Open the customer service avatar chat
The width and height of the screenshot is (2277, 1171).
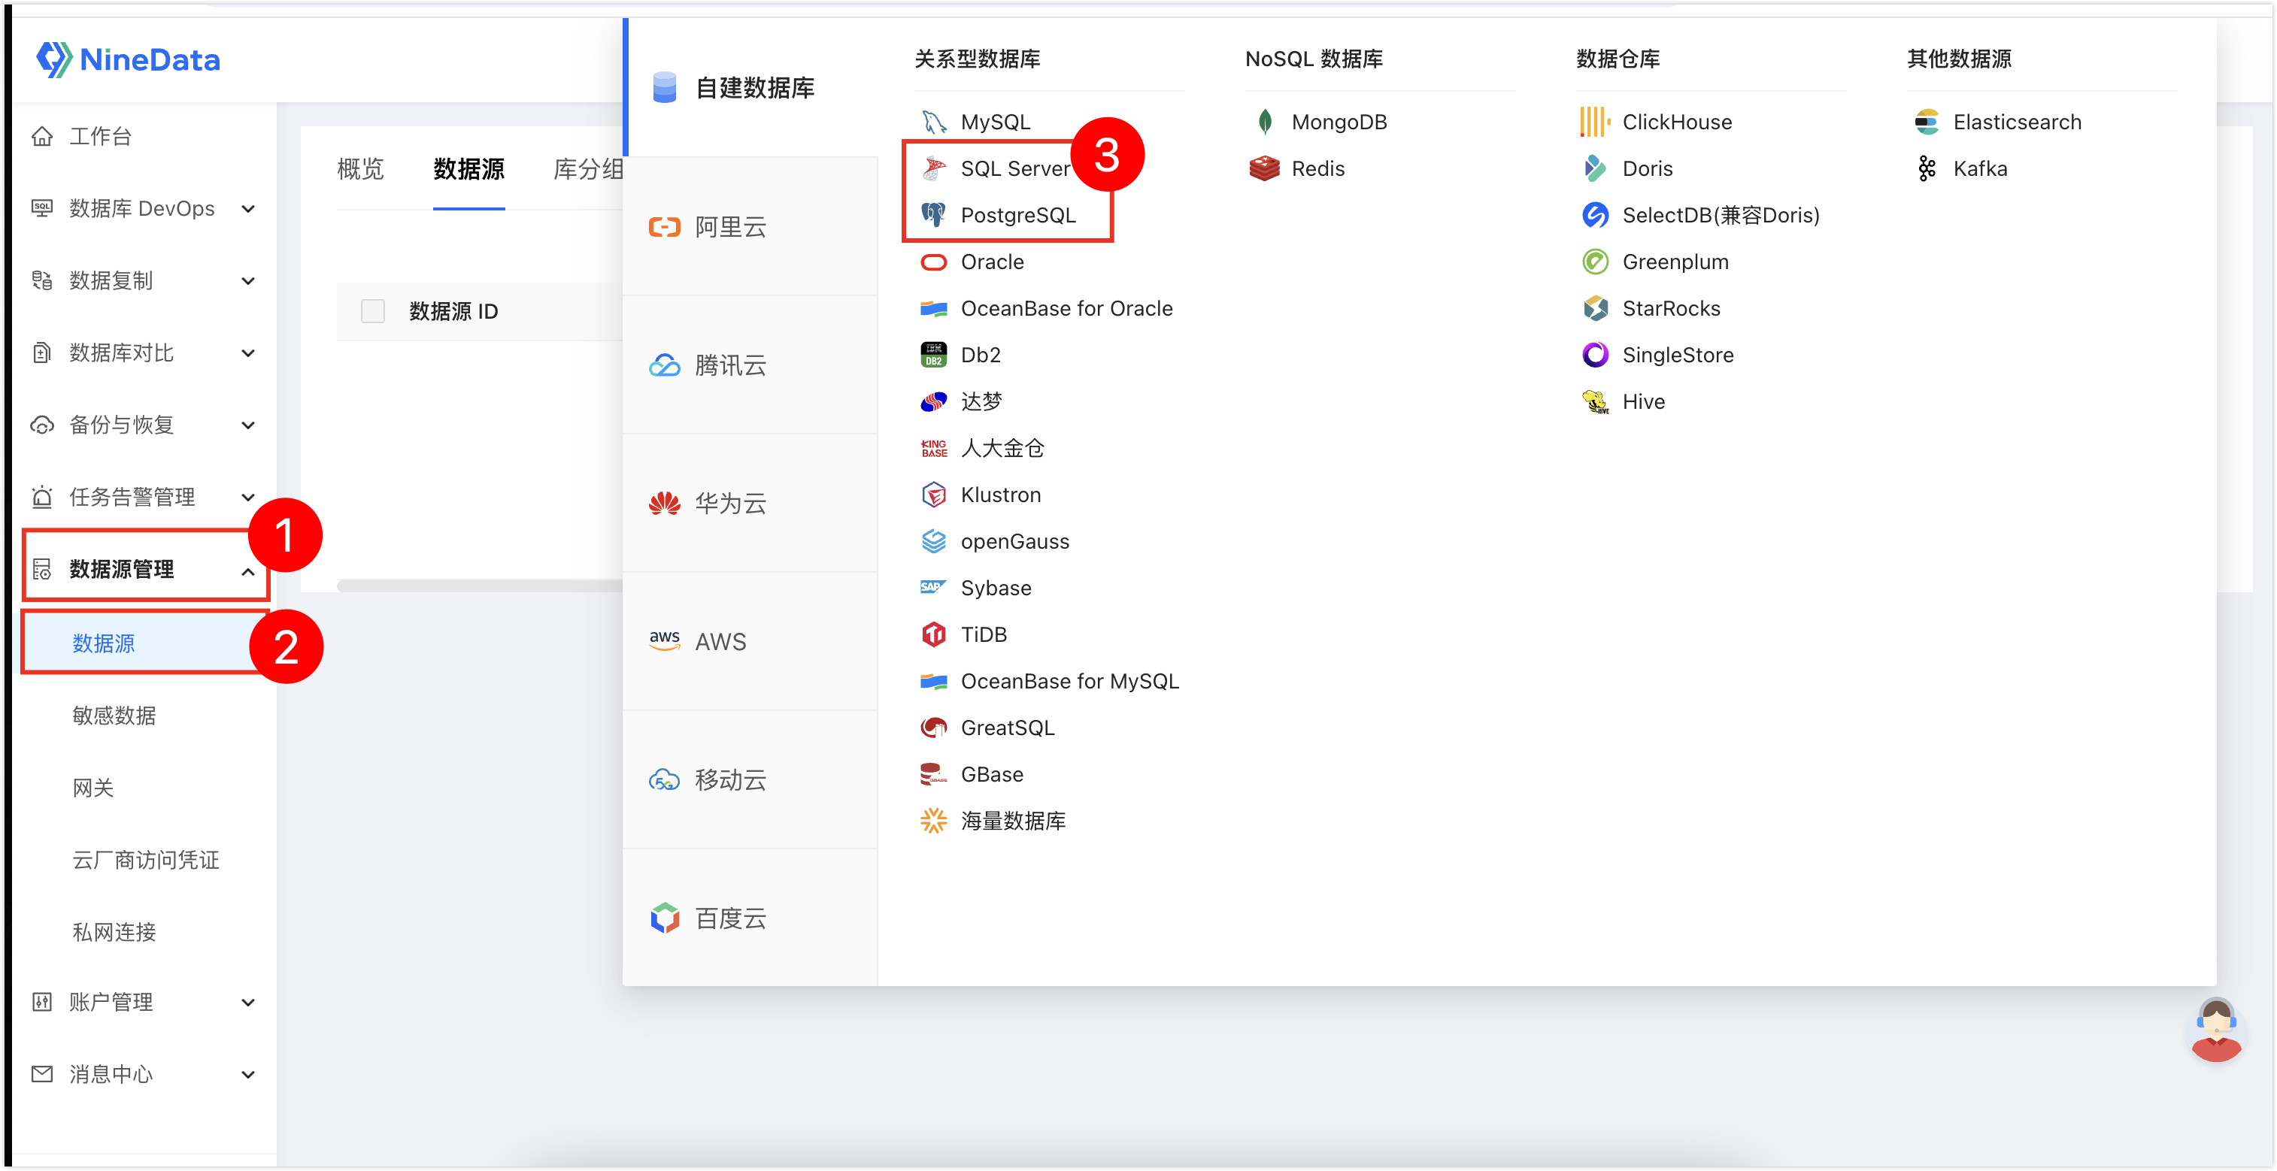(x=2216, y=1030)
